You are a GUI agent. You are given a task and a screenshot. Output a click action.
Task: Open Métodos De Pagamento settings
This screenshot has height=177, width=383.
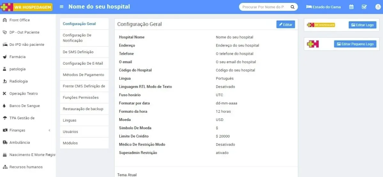point(84,75)
